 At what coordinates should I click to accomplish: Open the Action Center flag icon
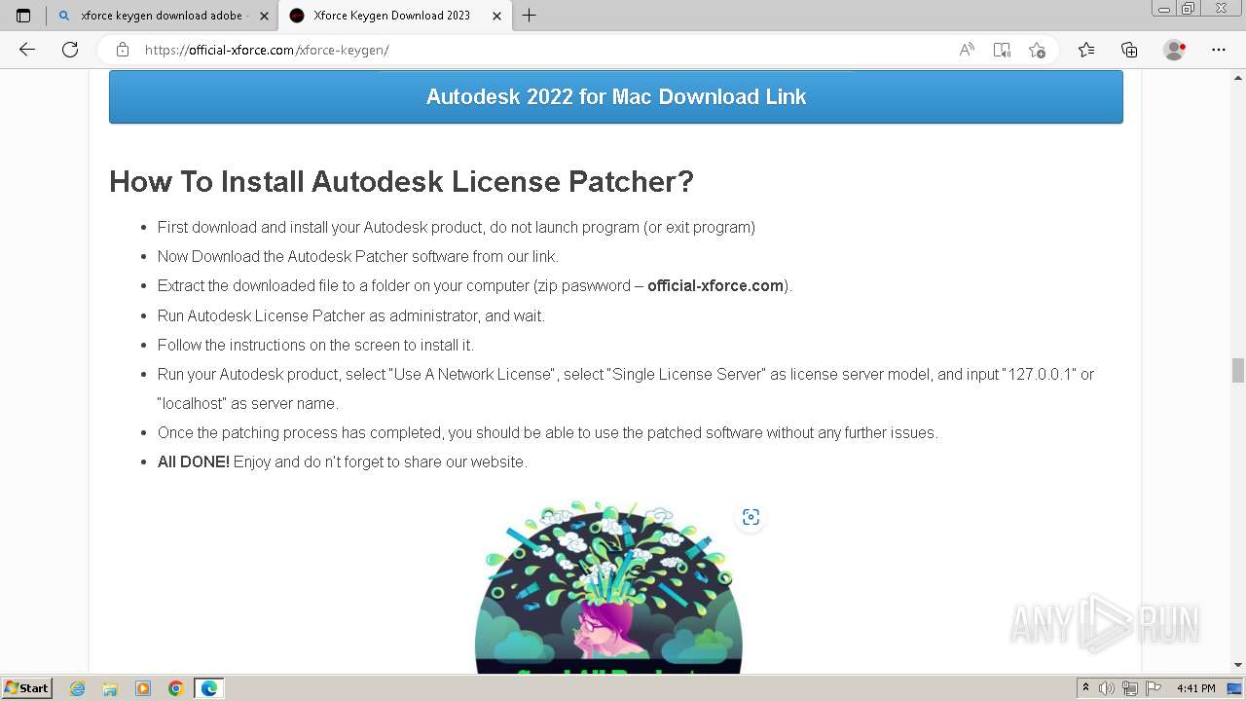(x=1152, y=688)
